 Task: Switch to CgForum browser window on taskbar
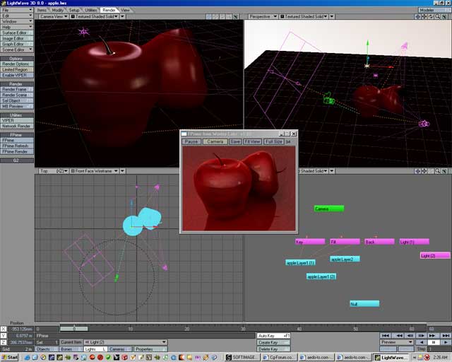(x=278, y=357)
